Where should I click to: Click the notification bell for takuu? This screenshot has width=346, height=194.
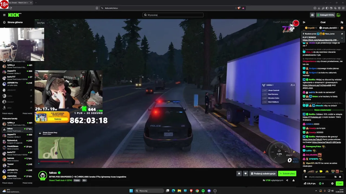(x=239, y=174)
